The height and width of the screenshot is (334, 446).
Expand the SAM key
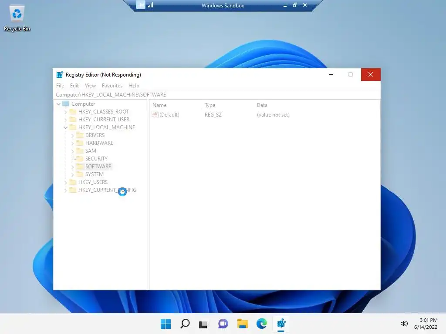(73, 151)
